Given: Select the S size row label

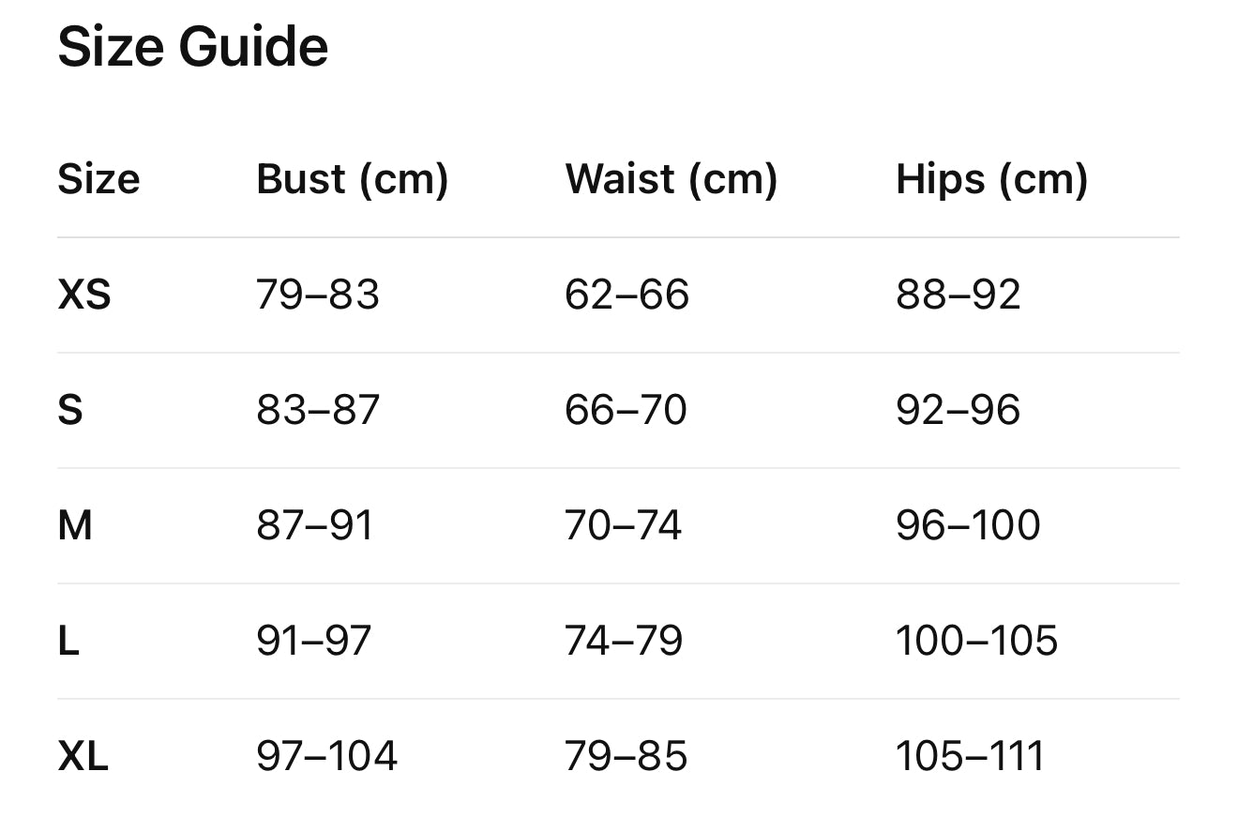Looking at the screenshot, I should (x=70, y=411).
